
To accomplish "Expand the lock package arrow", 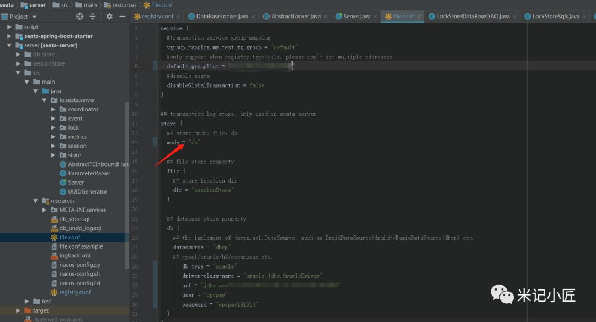I will point(53,127).
